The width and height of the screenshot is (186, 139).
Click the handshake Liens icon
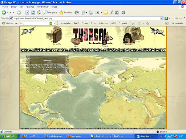76,42
